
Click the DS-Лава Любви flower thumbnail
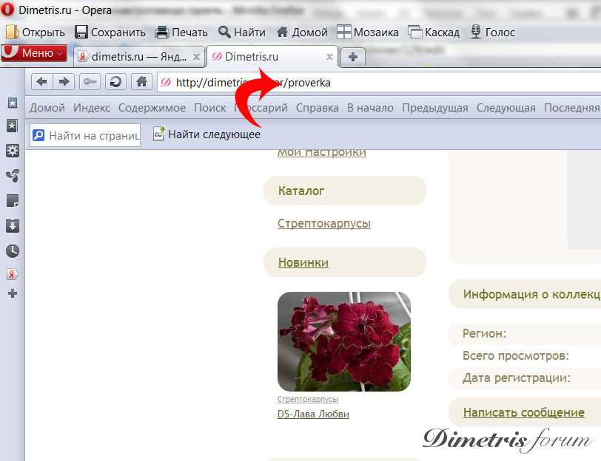tap(343, 341)
